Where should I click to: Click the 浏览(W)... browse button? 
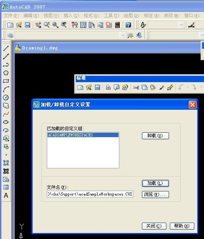click(155, 194)
